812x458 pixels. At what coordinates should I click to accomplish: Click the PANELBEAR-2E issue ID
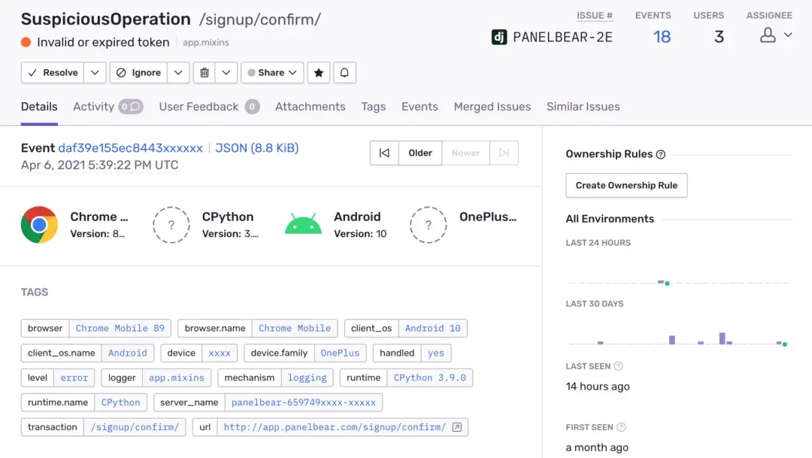[563, 38]
